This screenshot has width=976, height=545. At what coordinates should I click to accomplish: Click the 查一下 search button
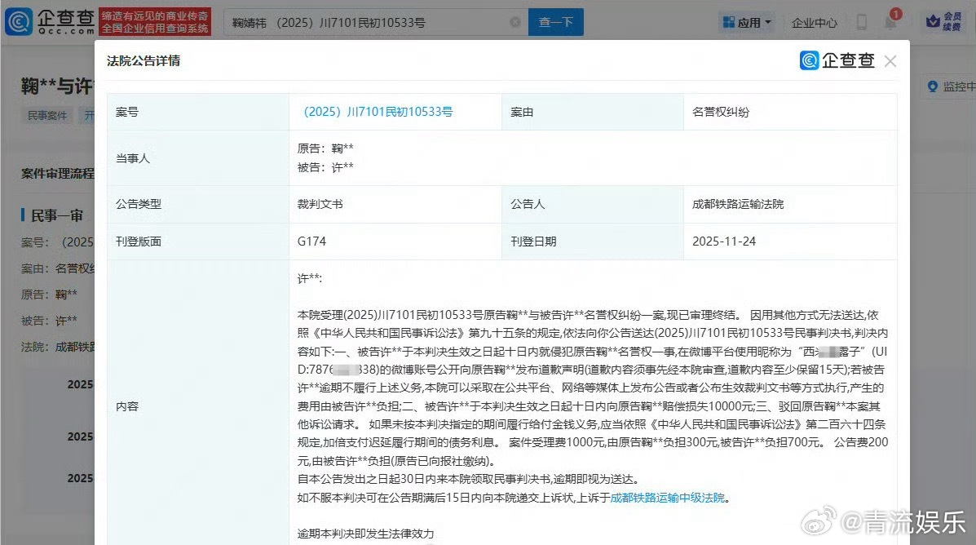pos(555,22)
